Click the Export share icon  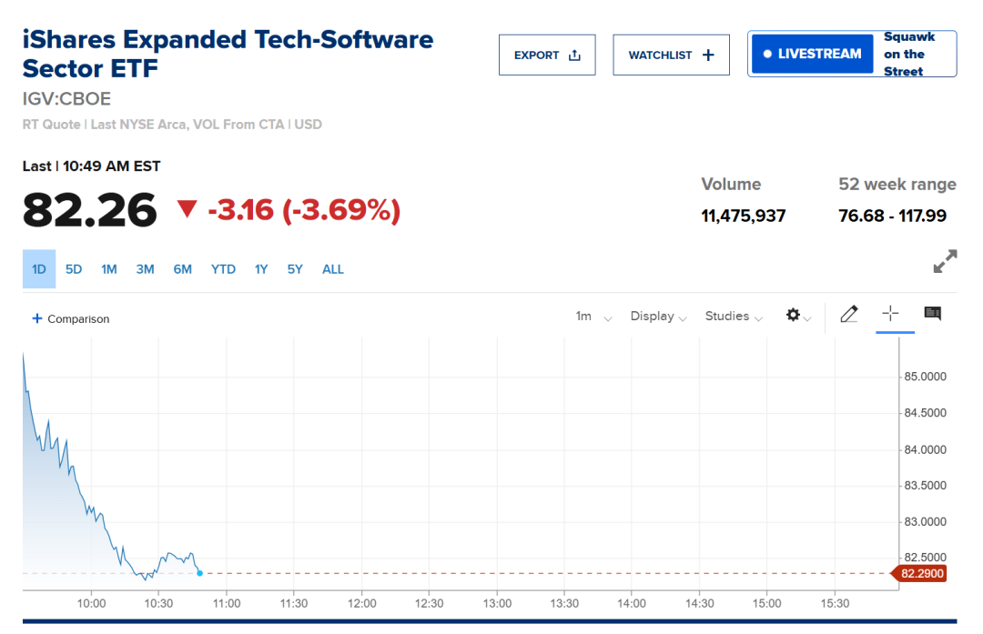(x=574, y=55)
